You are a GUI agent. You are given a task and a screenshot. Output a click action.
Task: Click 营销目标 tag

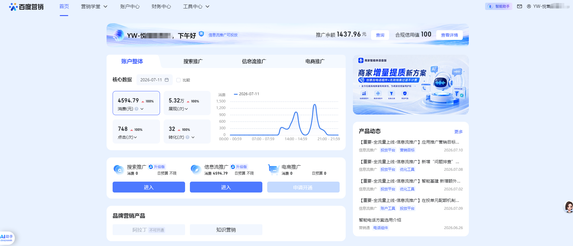coord(407,150)
